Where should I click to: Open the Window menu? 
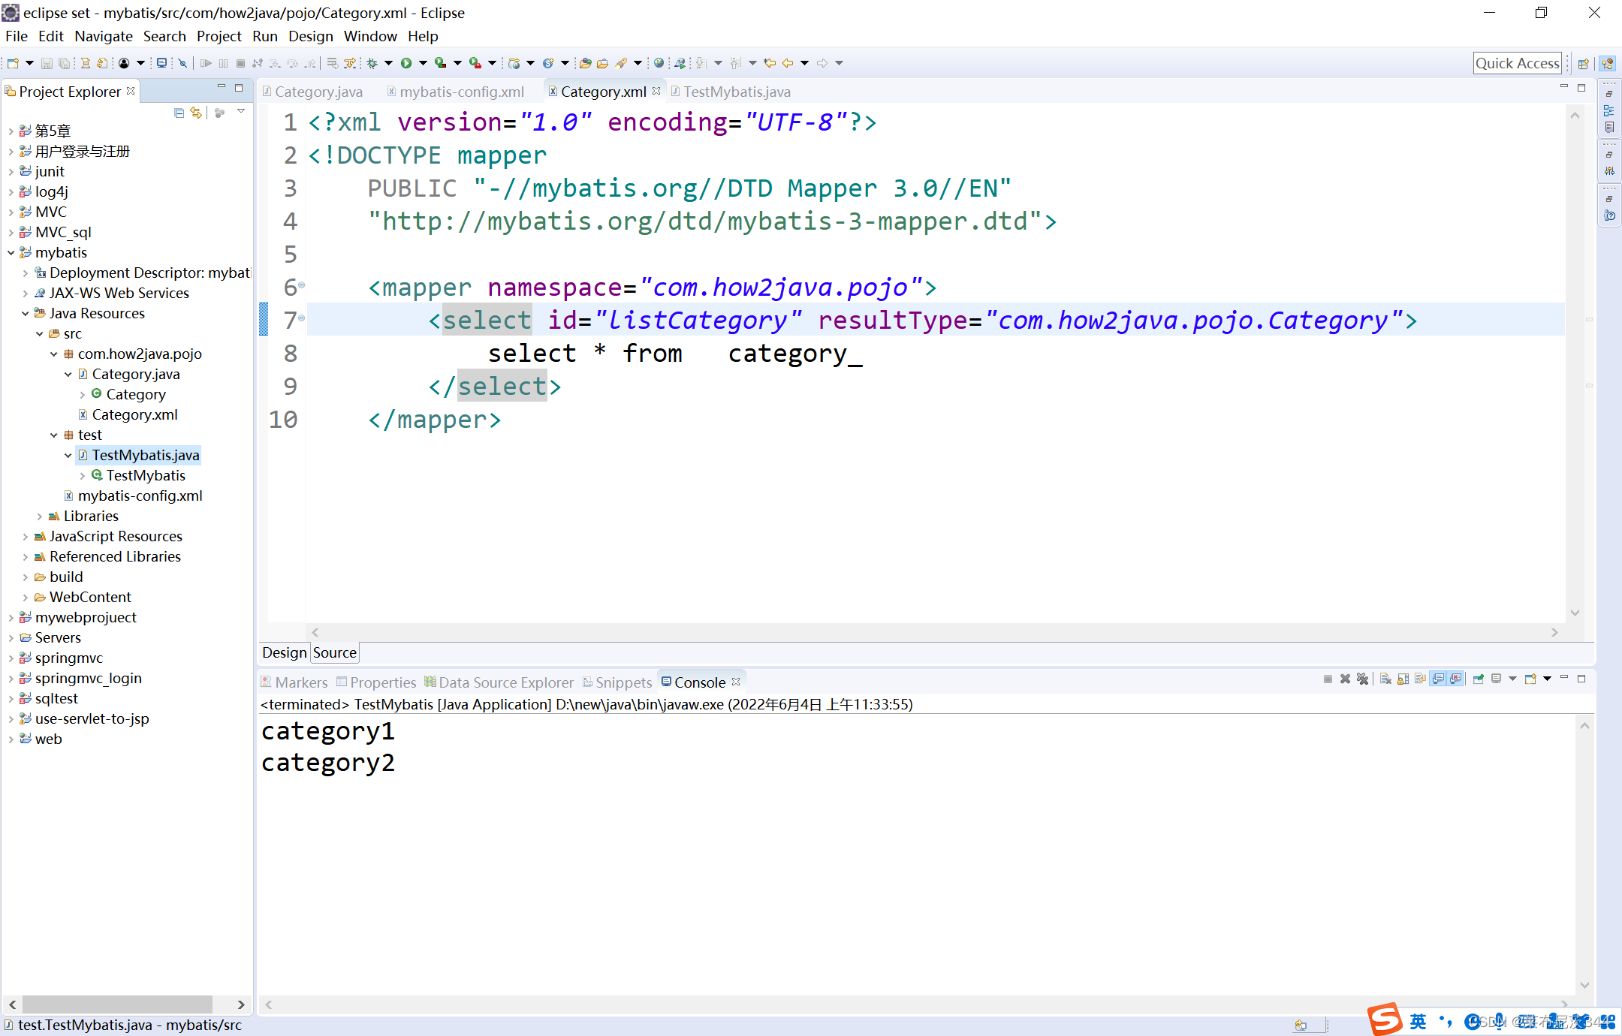tap(369, 36)
